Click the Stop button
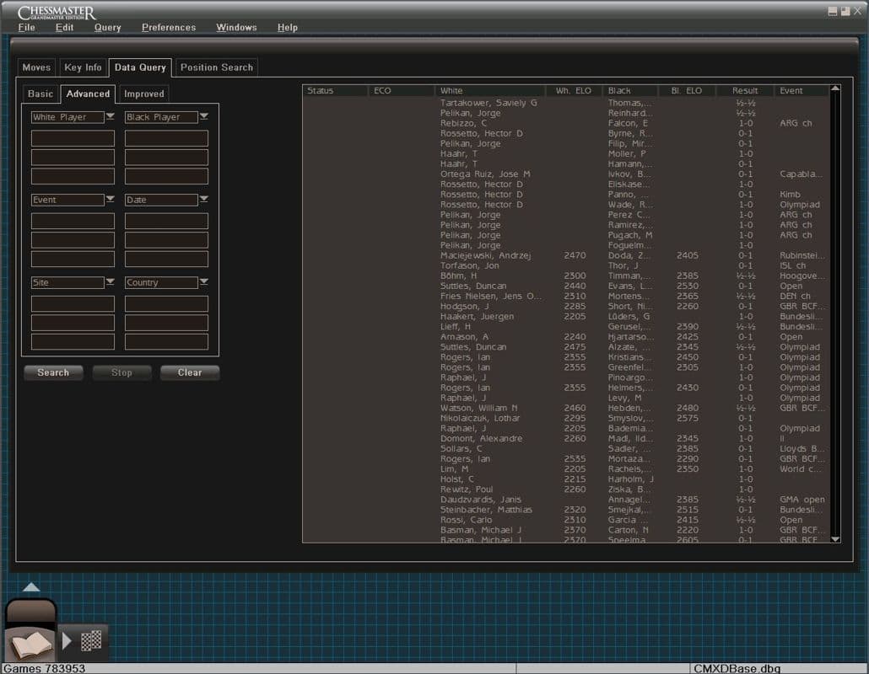This screenshot has width=869, height=674. 121,372
